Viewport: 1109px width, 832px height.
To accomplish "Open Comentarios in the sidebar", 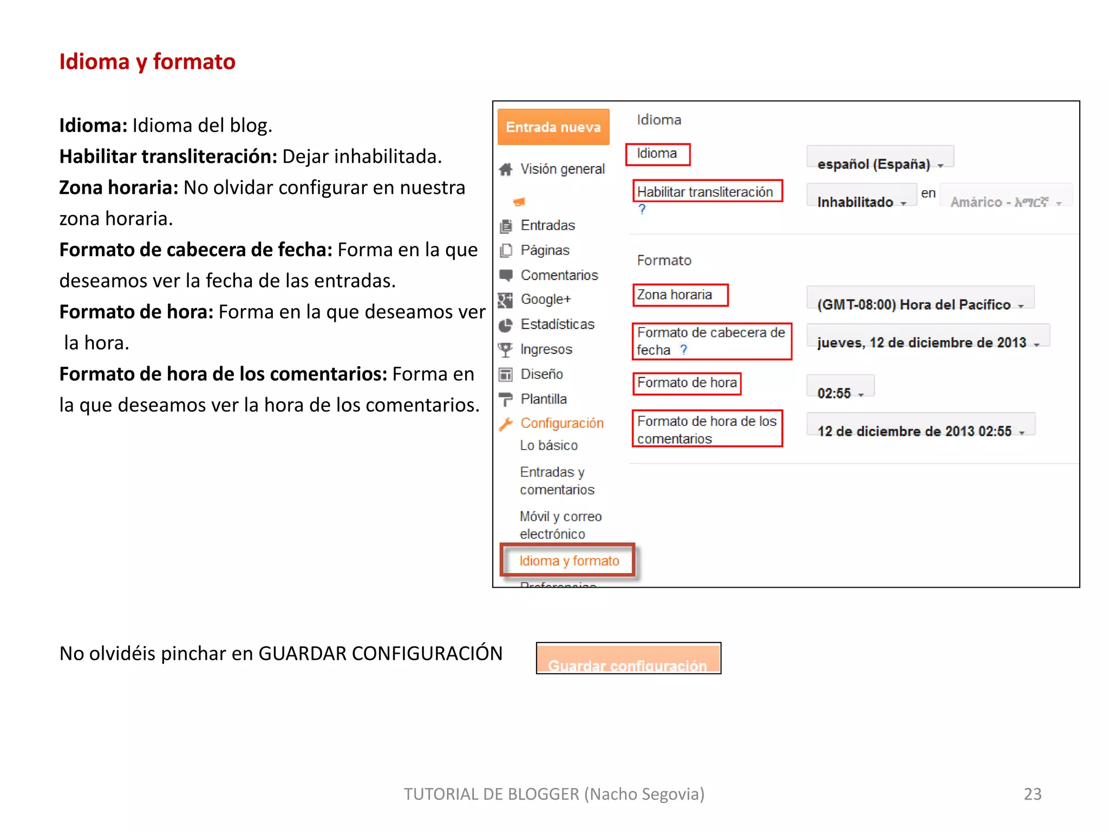I will (x=559, y=275).
